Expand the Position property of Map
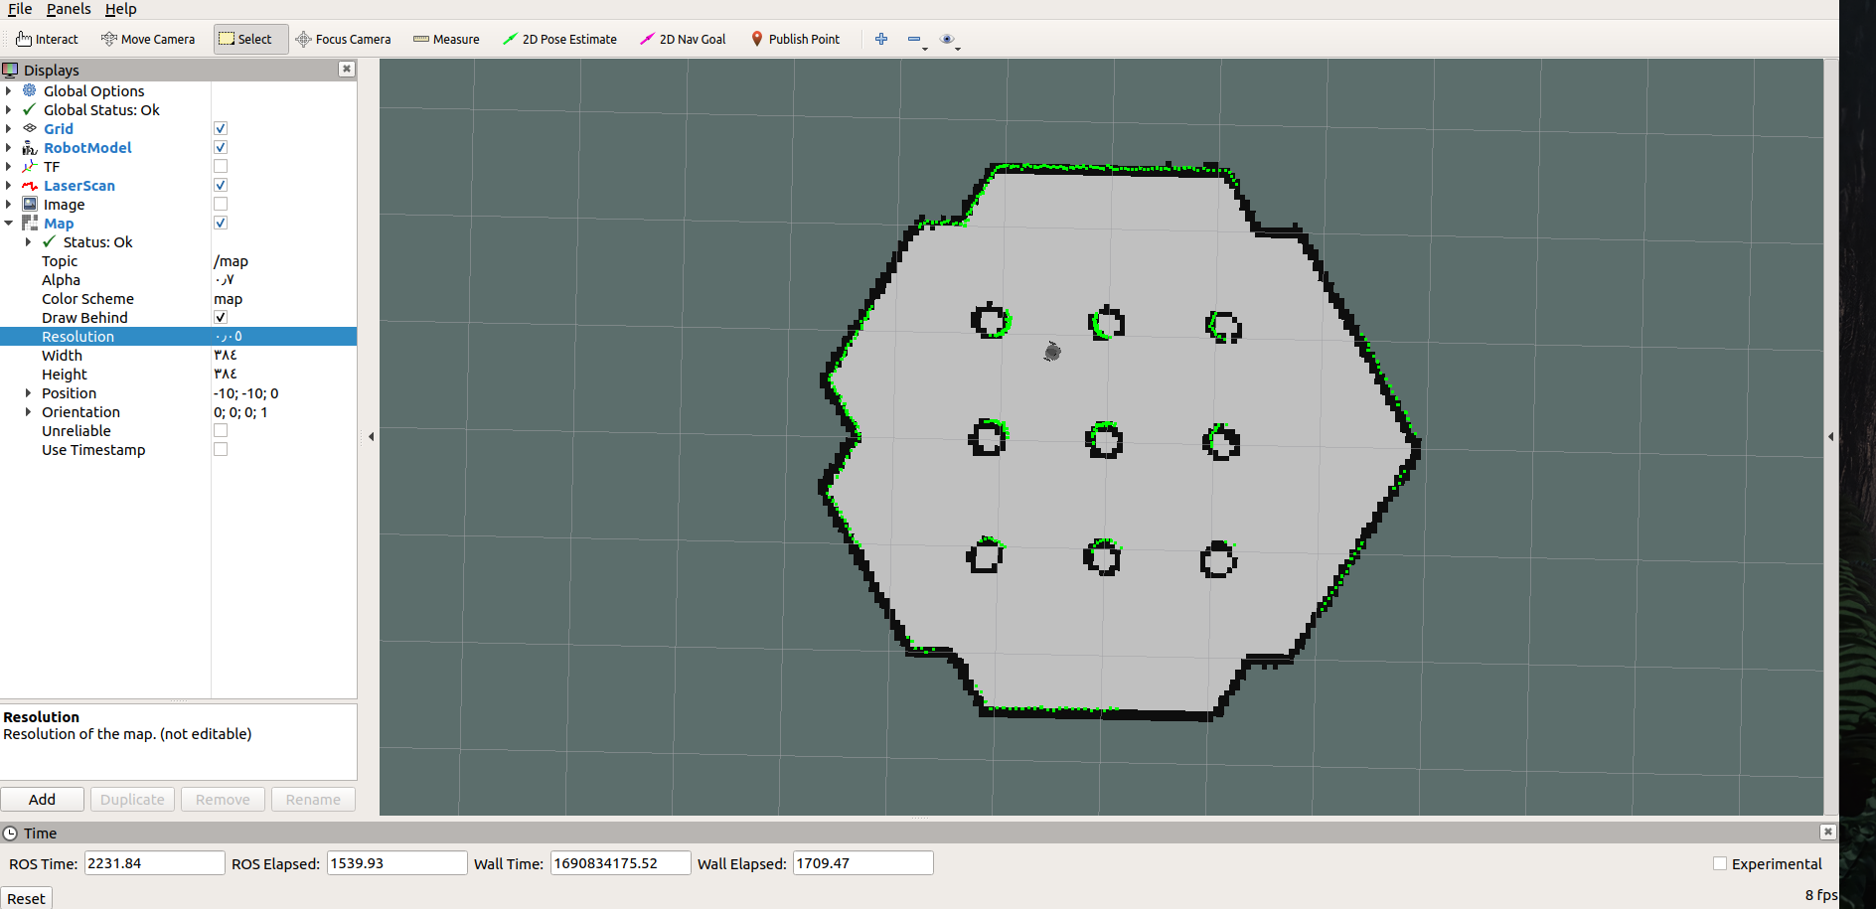Viewport: 1876px width, 909px height. (x=28, y=392)
